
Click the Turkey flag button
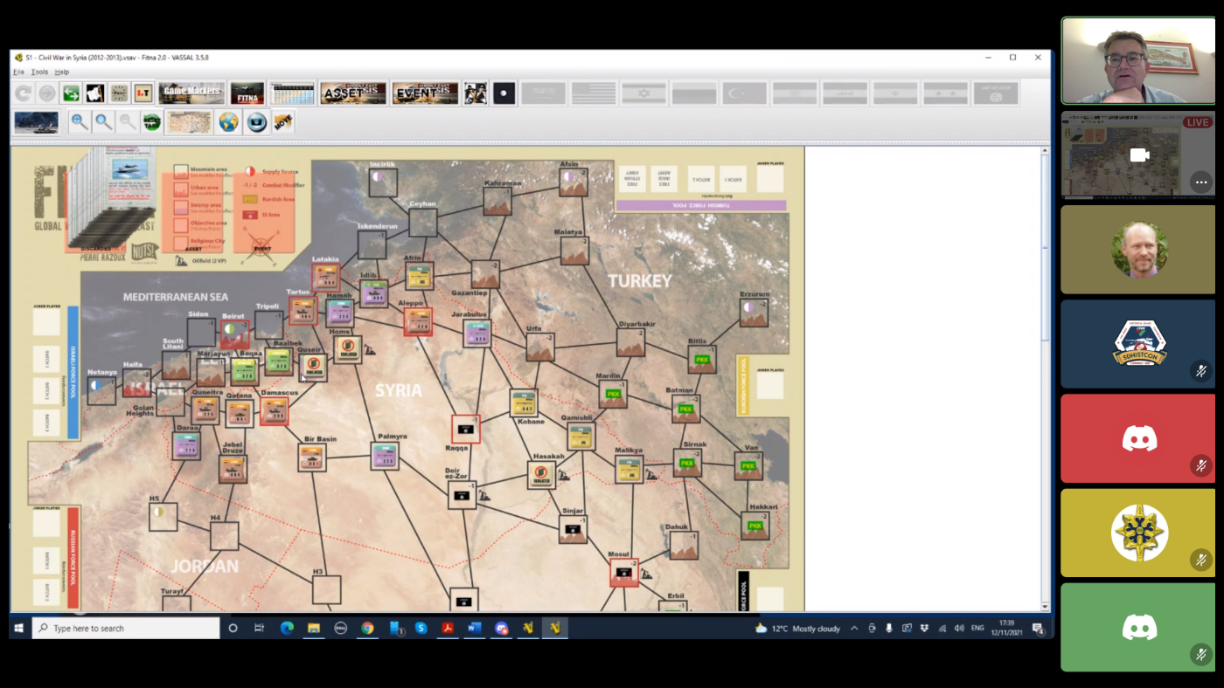[744, 93]
